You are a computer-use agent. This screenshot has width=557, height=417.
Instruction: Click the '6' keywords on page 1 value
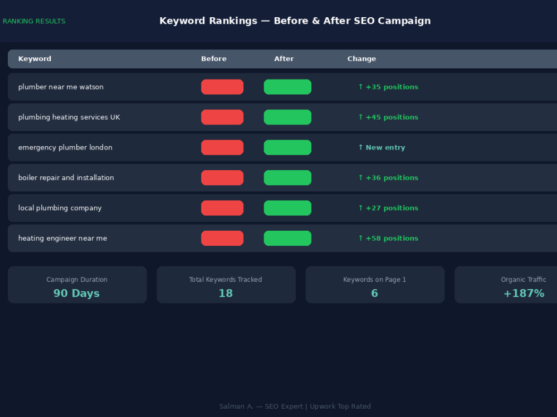click(x=374, y=293)
